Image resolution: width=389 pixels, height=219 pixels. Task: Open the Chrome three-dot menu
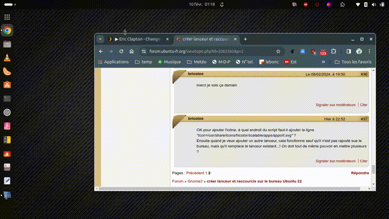[369, 52]
